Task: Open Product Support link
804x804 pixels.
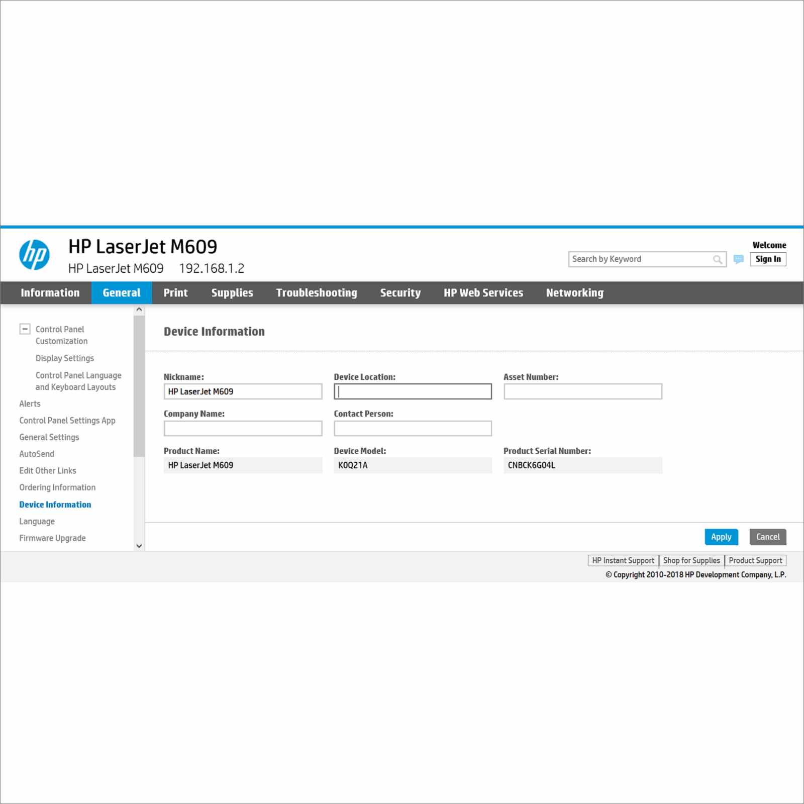Action: 755,560
